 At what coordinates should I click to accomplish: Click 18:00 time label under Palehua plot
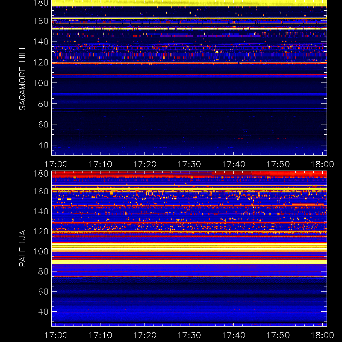[323, 335]
